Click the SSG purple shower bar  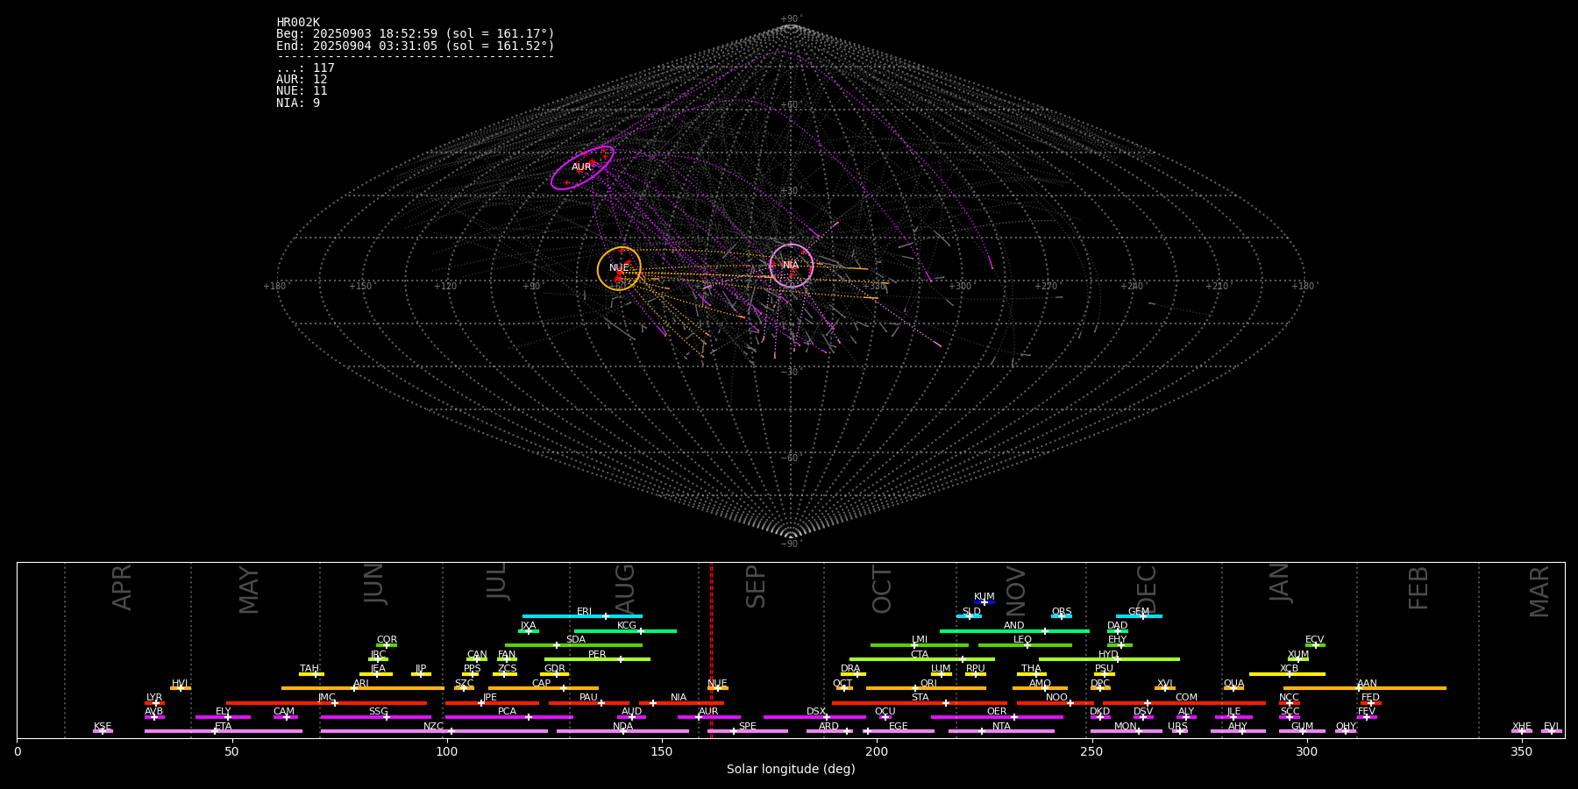[x=375, y=717]
